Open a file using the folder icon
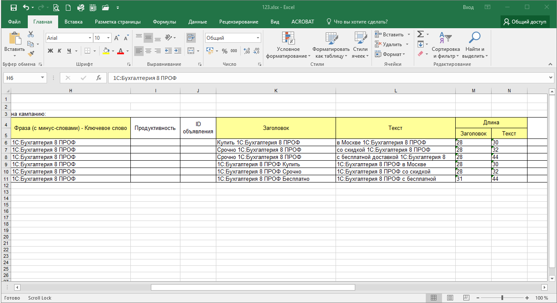 click(106, 7)
